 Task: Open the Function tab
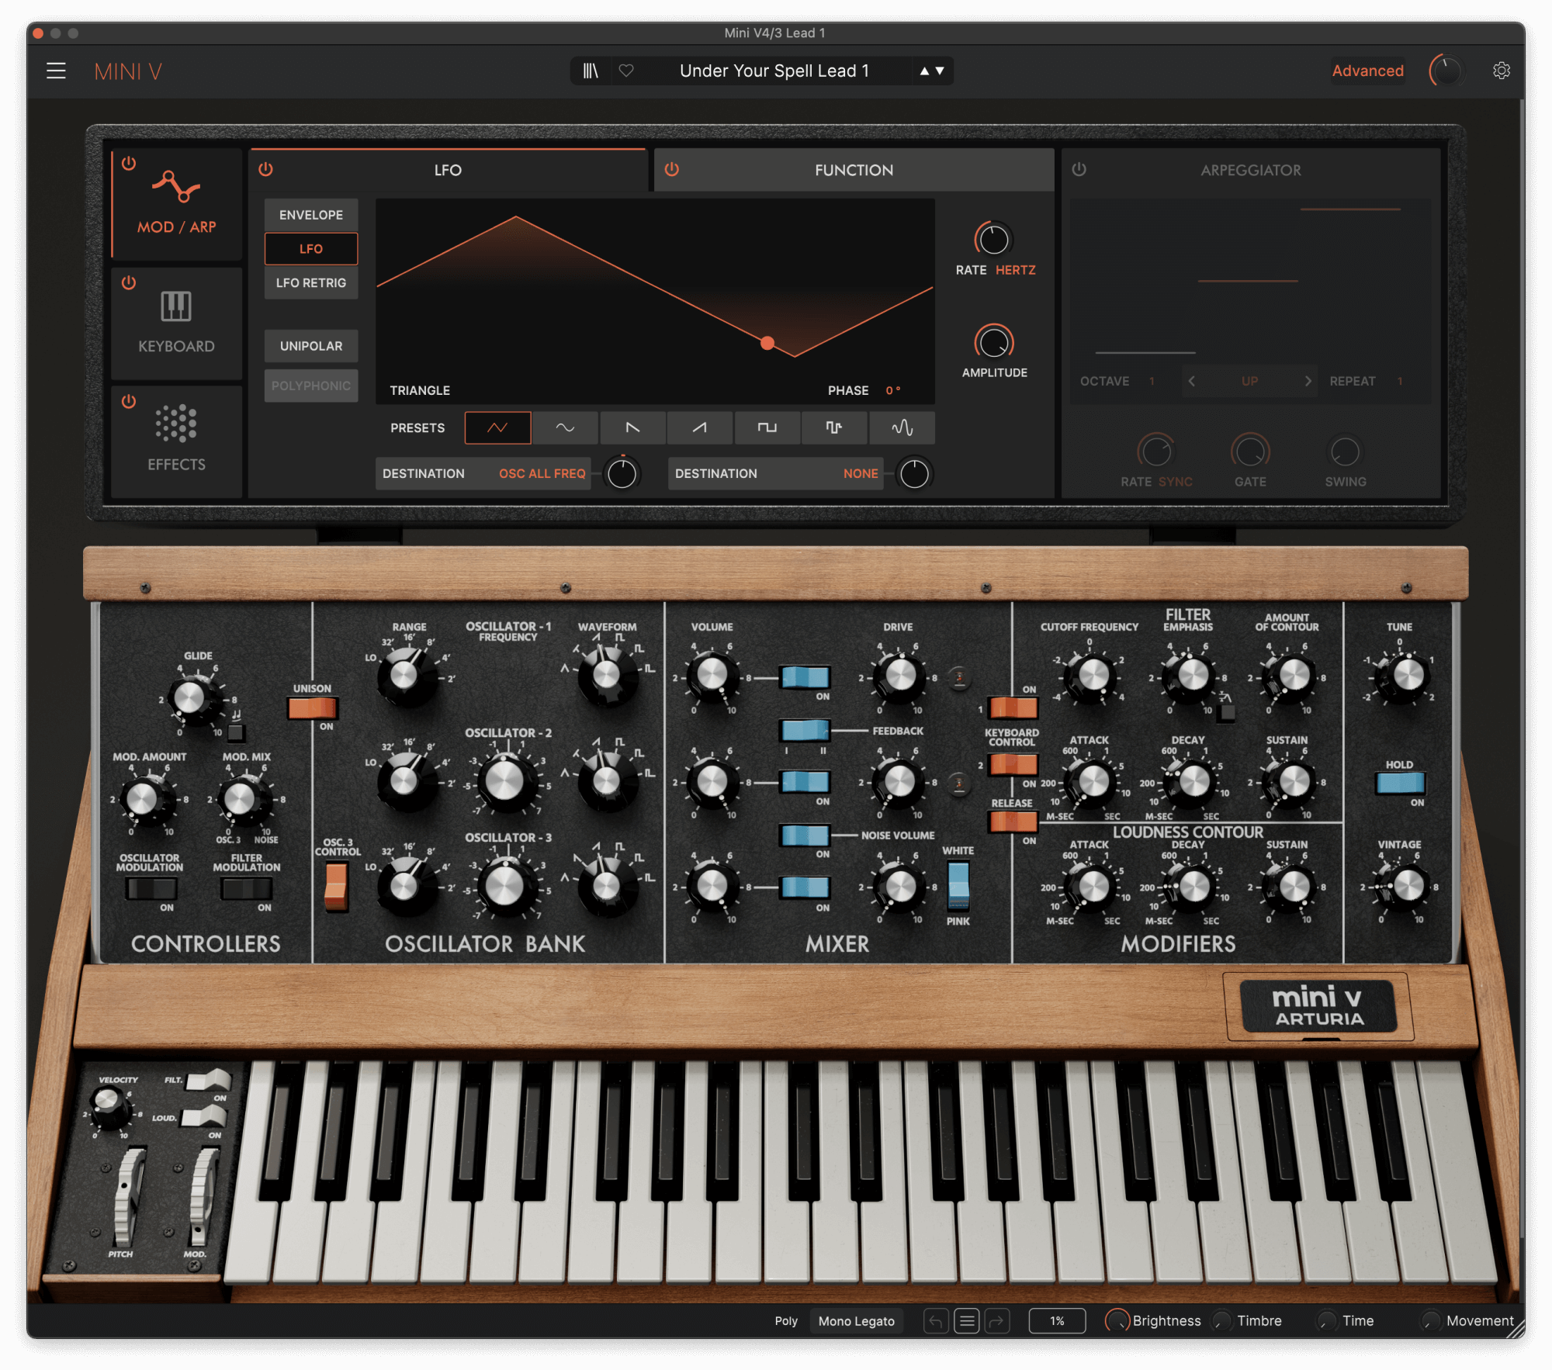(x=854, y=170)
